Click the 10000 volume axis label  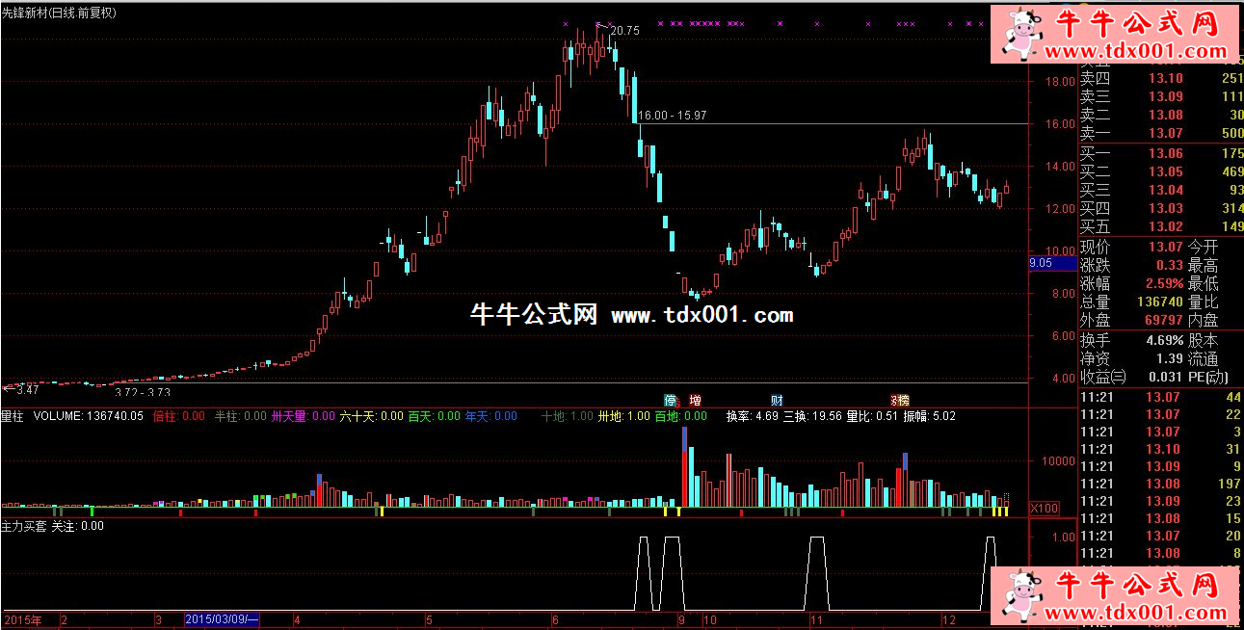point(1058,460)
